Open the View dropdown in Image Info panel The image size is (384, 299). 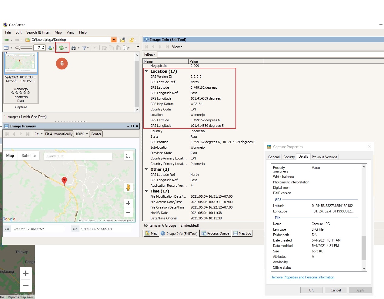point(177,47)
